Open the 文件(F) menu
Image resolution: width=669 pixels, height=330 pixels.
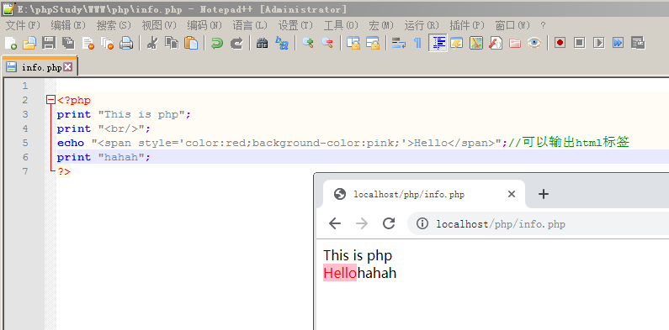point(23,25)
